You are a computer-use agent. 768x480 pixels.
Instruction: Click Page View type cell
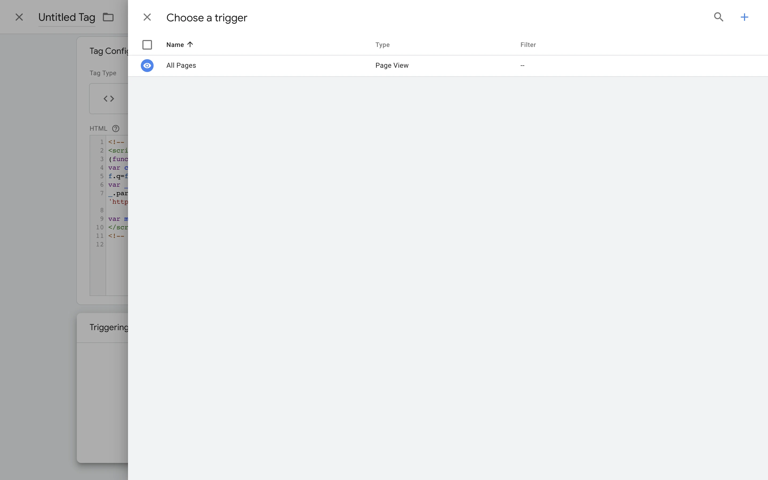point(392,65)
